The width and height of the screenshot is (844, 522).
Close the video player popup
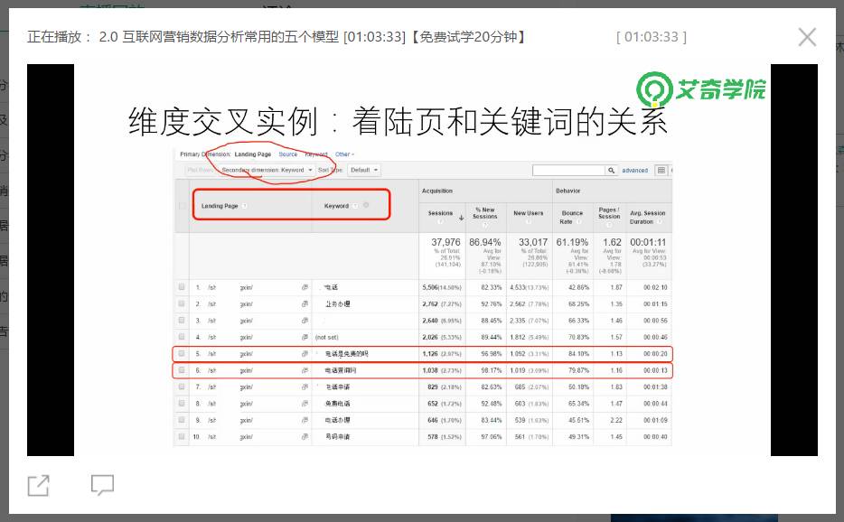[807, 37]
